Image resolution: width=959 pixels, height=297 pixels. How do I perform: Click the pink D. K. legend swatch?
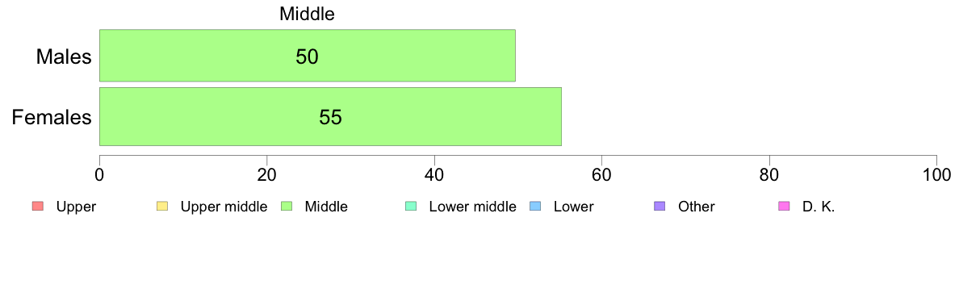pyautogui.click(x=784, y=207)
